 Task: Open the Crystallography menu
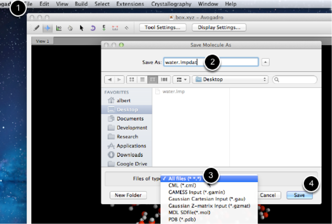point(171,4)
